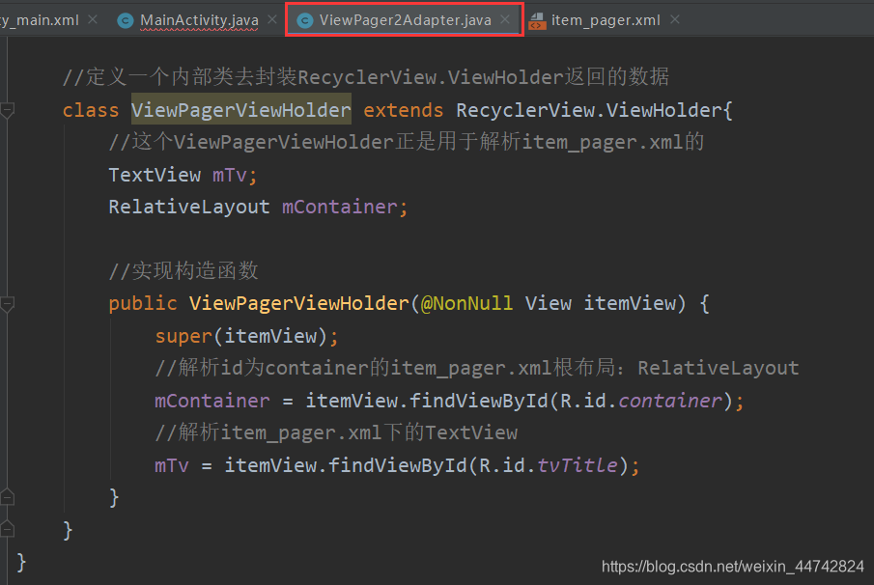
Task: Click mTv on the assignment line
Action: [x=171, y=465]
